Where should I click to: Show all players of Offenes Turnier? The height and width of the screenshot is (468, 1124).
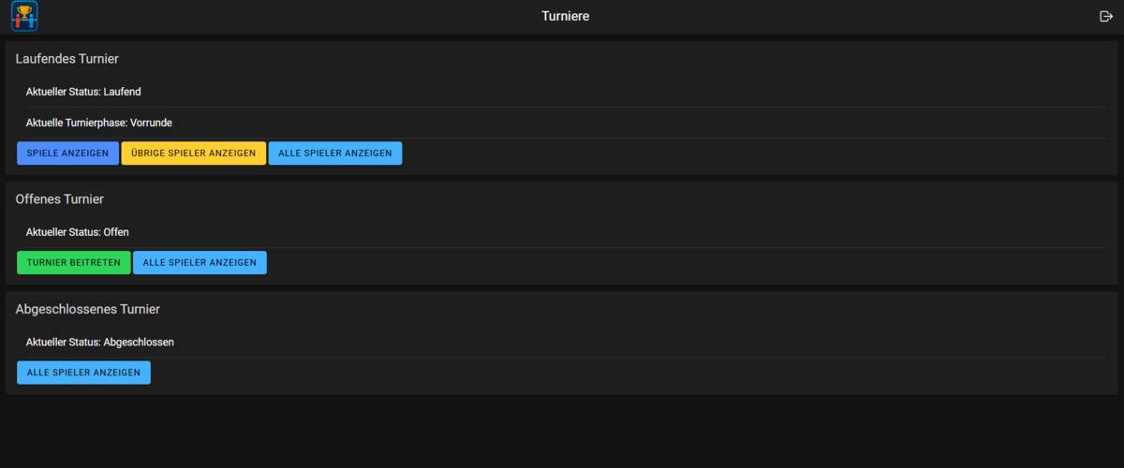point(200,263)
